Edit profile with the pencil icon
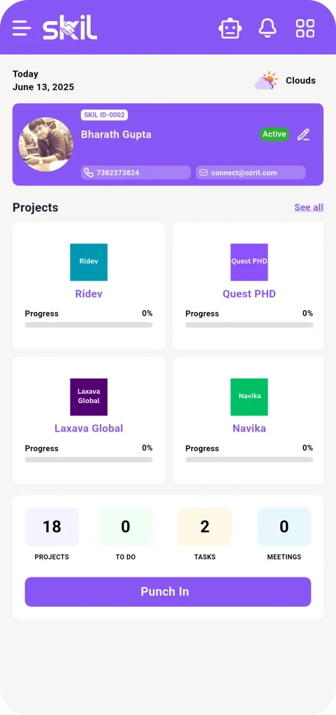The height and width of the screenshot is (715, 336). [x=303, y=135]
